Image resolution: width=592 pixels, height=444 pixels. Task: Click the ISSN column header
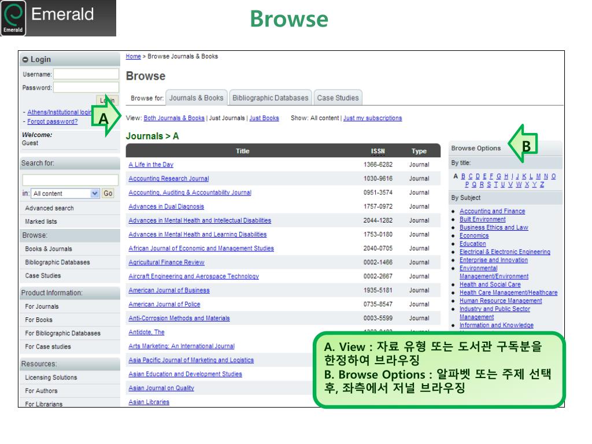[378, 151]
